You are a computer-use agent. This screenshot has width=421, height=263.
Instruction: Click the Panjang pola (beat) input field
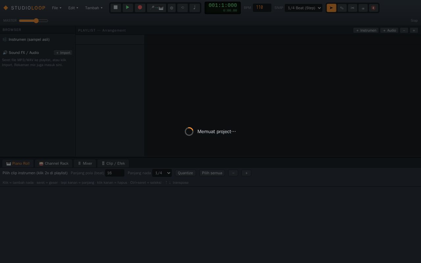(x=115, y=173)
